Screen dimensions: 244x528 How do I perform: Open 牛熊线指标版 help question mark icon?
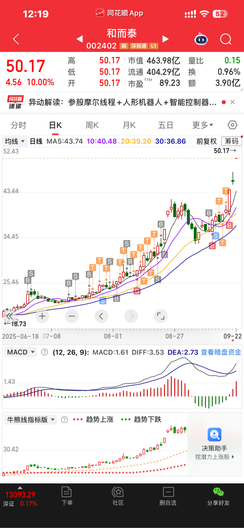point(64,420)
